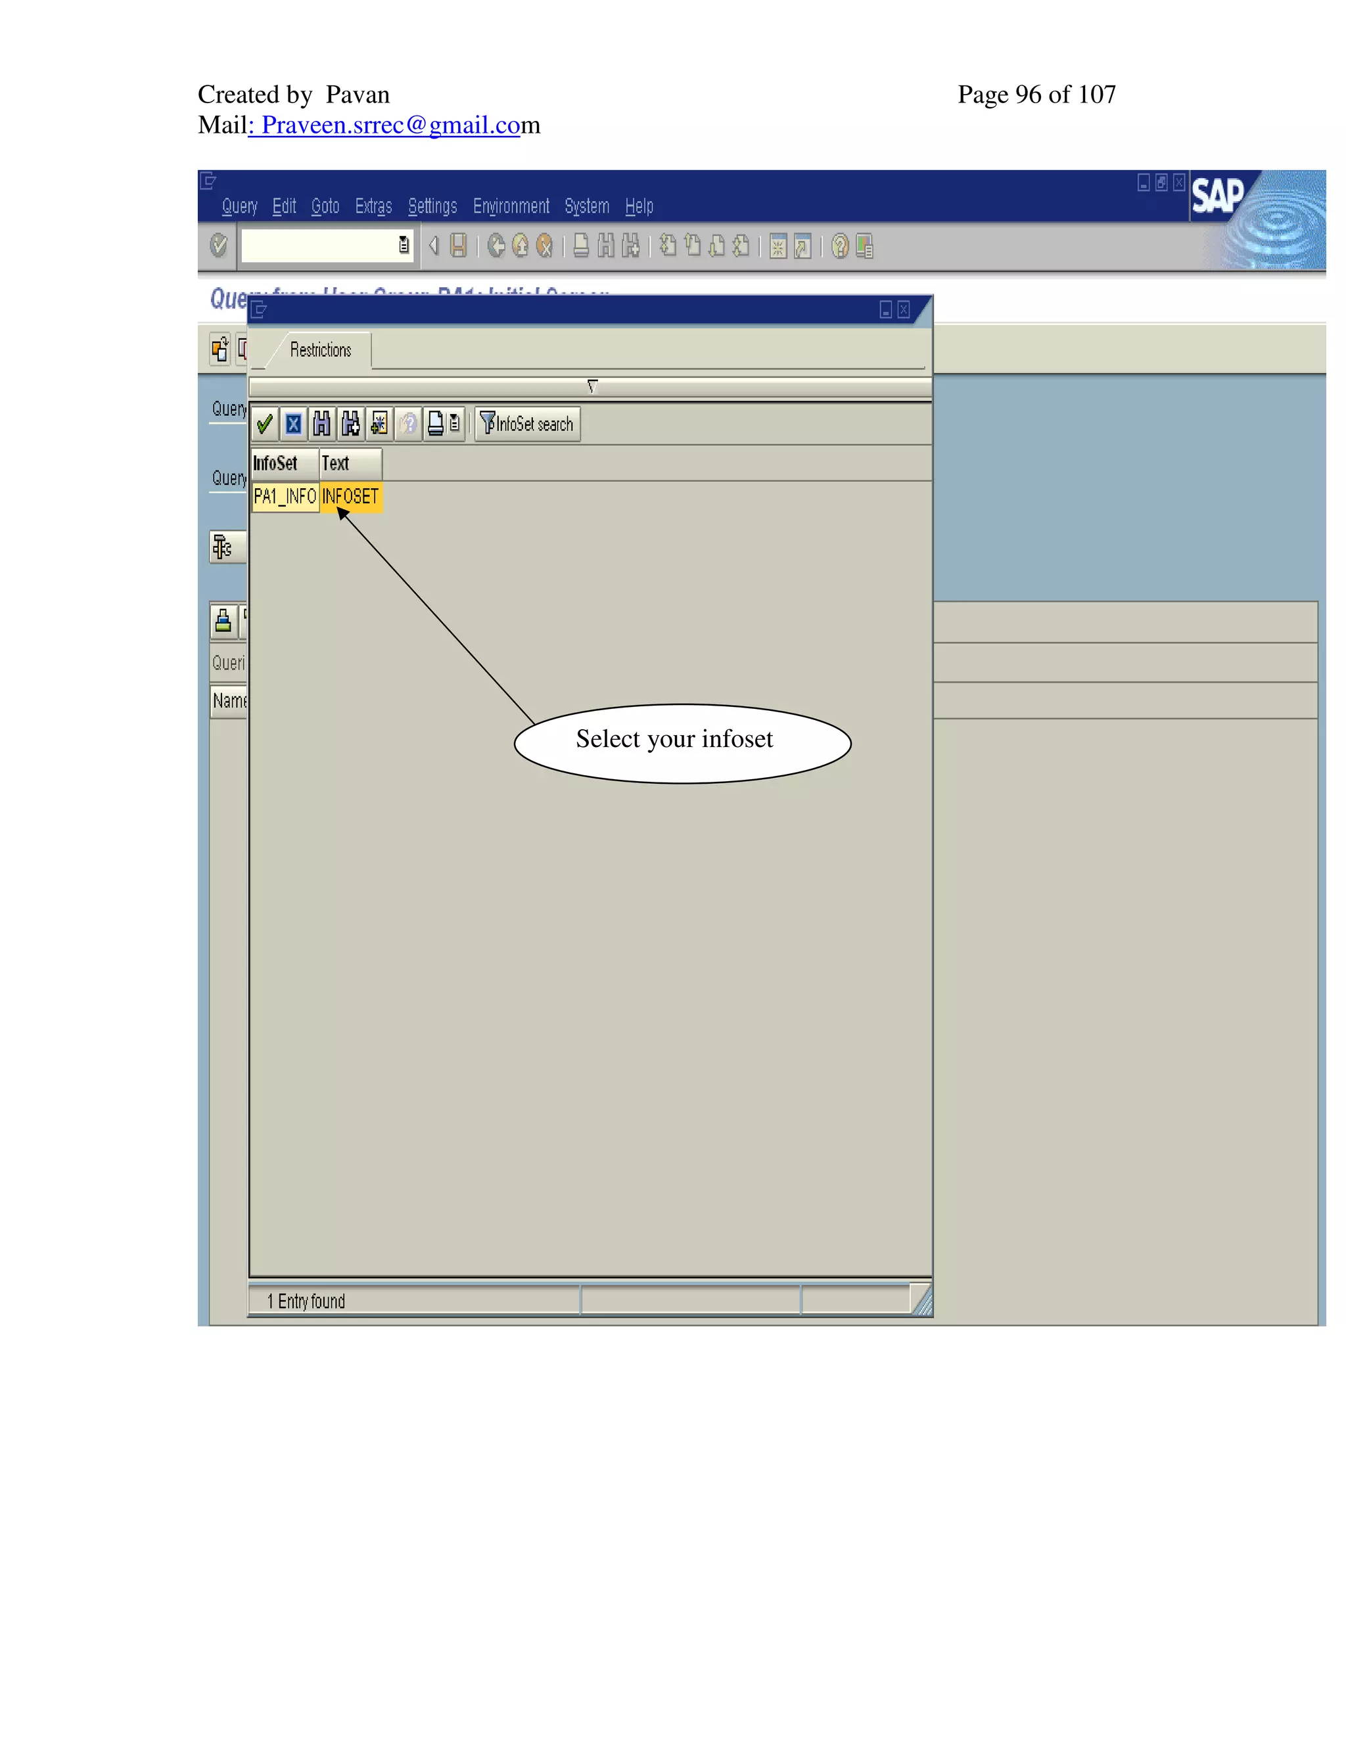
Task: Open the new selection icon in the dialog
Action: (x=379, y=423)
